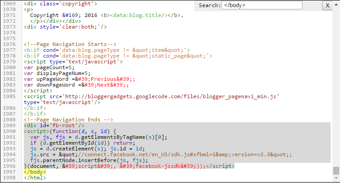Image resolution: width=340 pixels, height=183 pixels.
Task: Click the b:if cond item line on 1977
Action: [x=106, y=50]
